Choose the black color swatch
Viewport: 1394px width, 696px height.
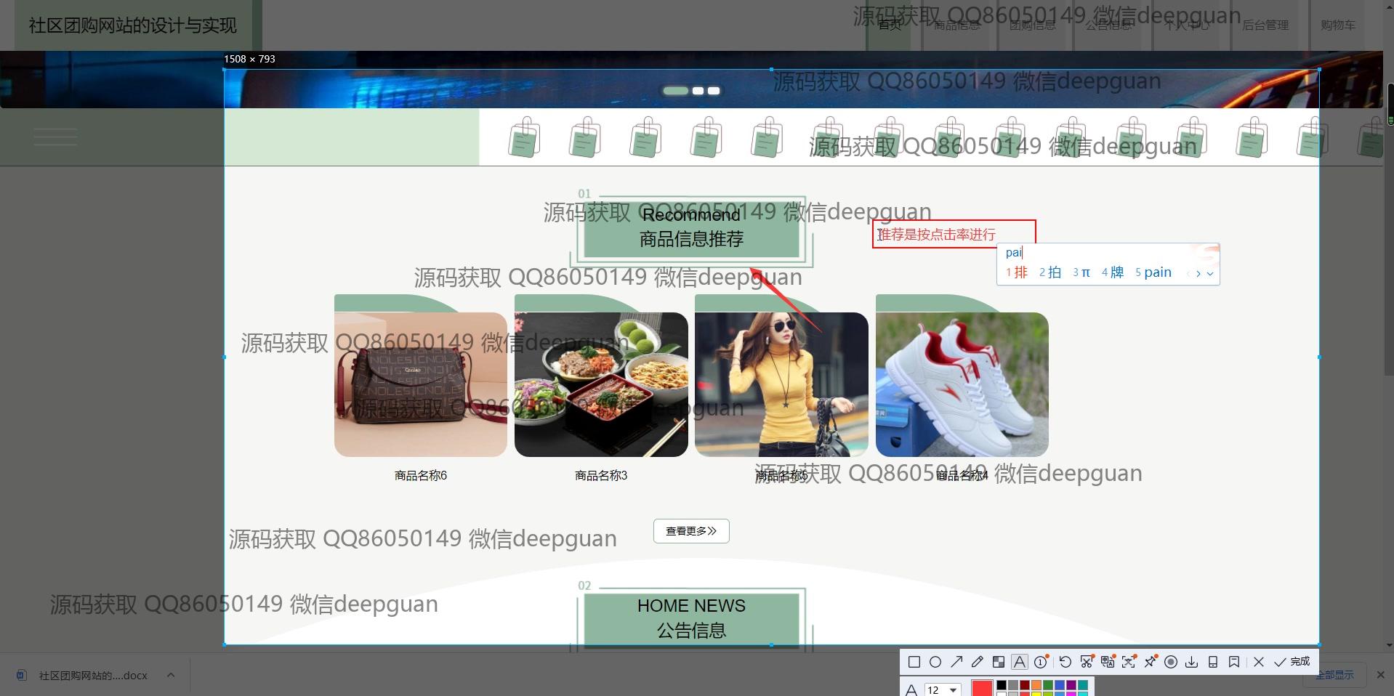tap(1002, 685)
